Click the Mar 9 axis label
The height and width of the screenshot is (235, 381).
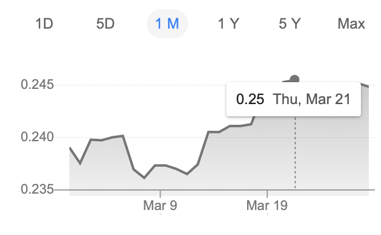[160, 205]
